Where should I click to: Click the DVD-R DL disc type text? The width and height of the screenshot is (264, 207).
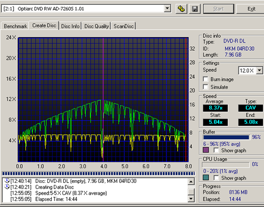coord(234,41)
